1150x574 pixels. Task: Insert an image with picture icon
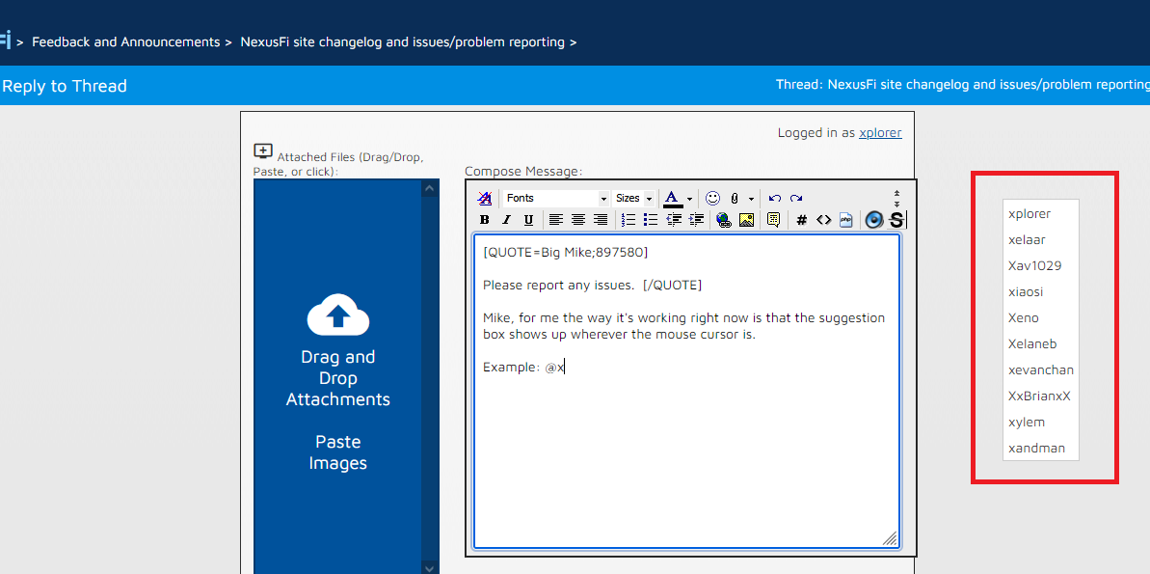(x=747, y=220)
